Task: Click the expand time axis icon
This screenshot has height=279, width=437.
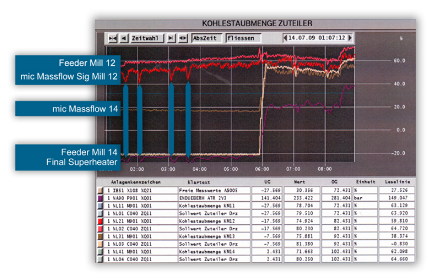Action: click(182, 38)
